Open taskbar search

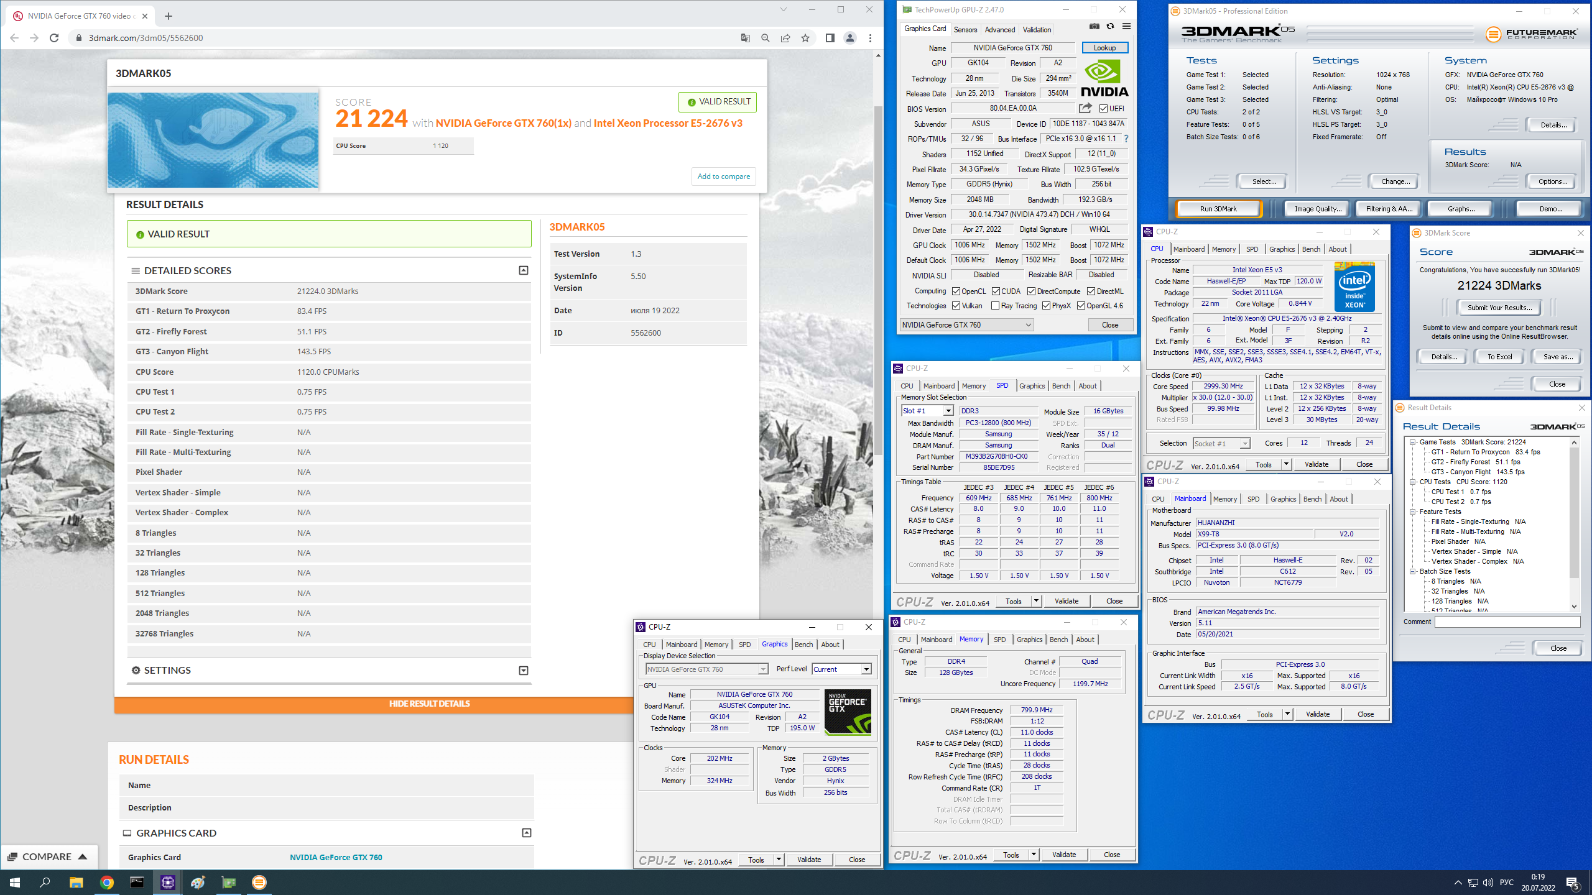[x=45, y=883]
